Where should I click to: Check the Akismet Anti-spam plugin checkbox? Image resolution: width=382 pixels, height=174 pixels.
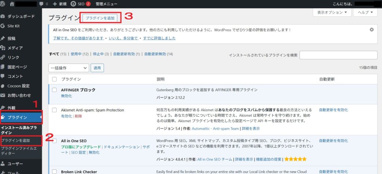54,110
